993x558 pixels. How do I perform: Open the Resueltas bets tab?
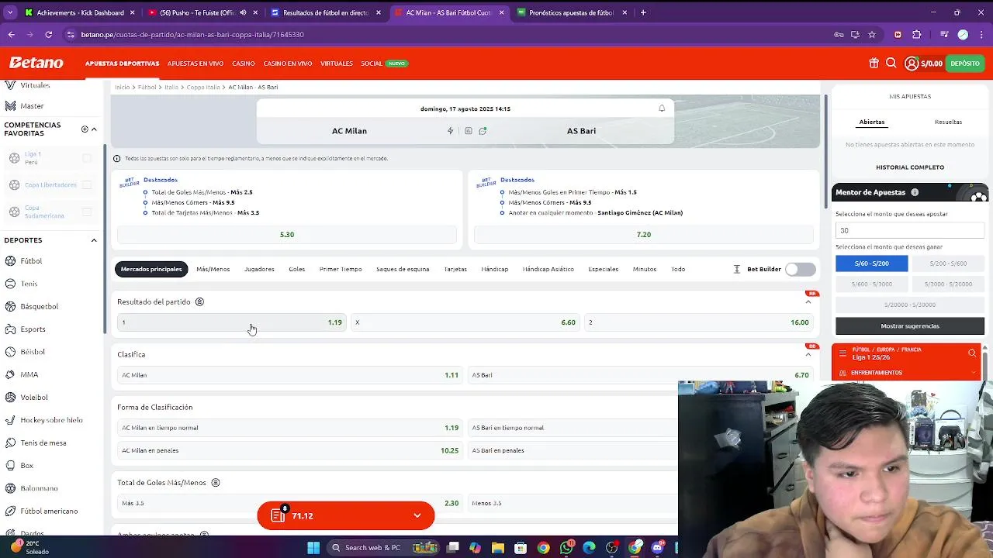948,122
